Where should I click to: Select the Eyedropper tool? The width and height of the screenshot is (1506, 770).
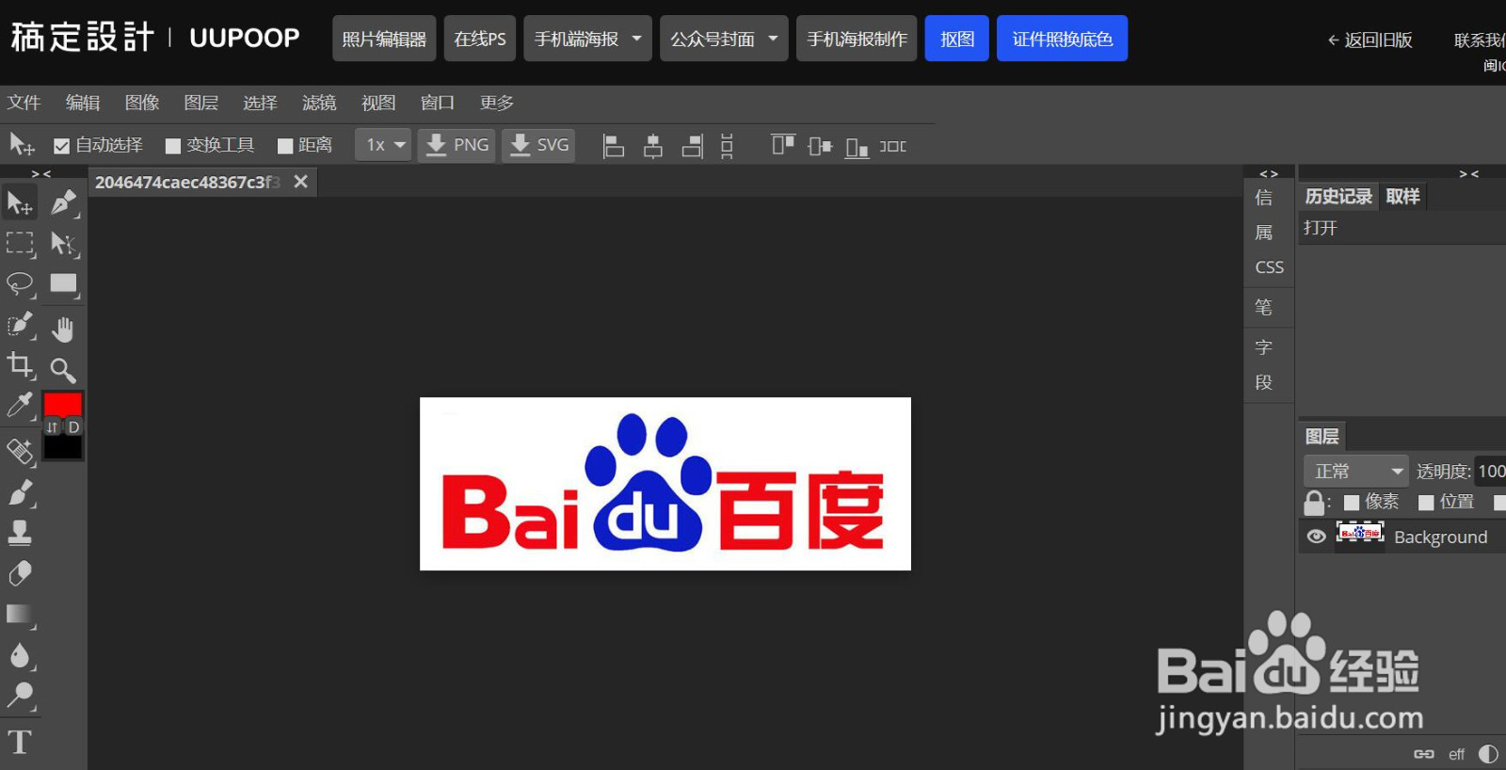(x=20, y=406)
